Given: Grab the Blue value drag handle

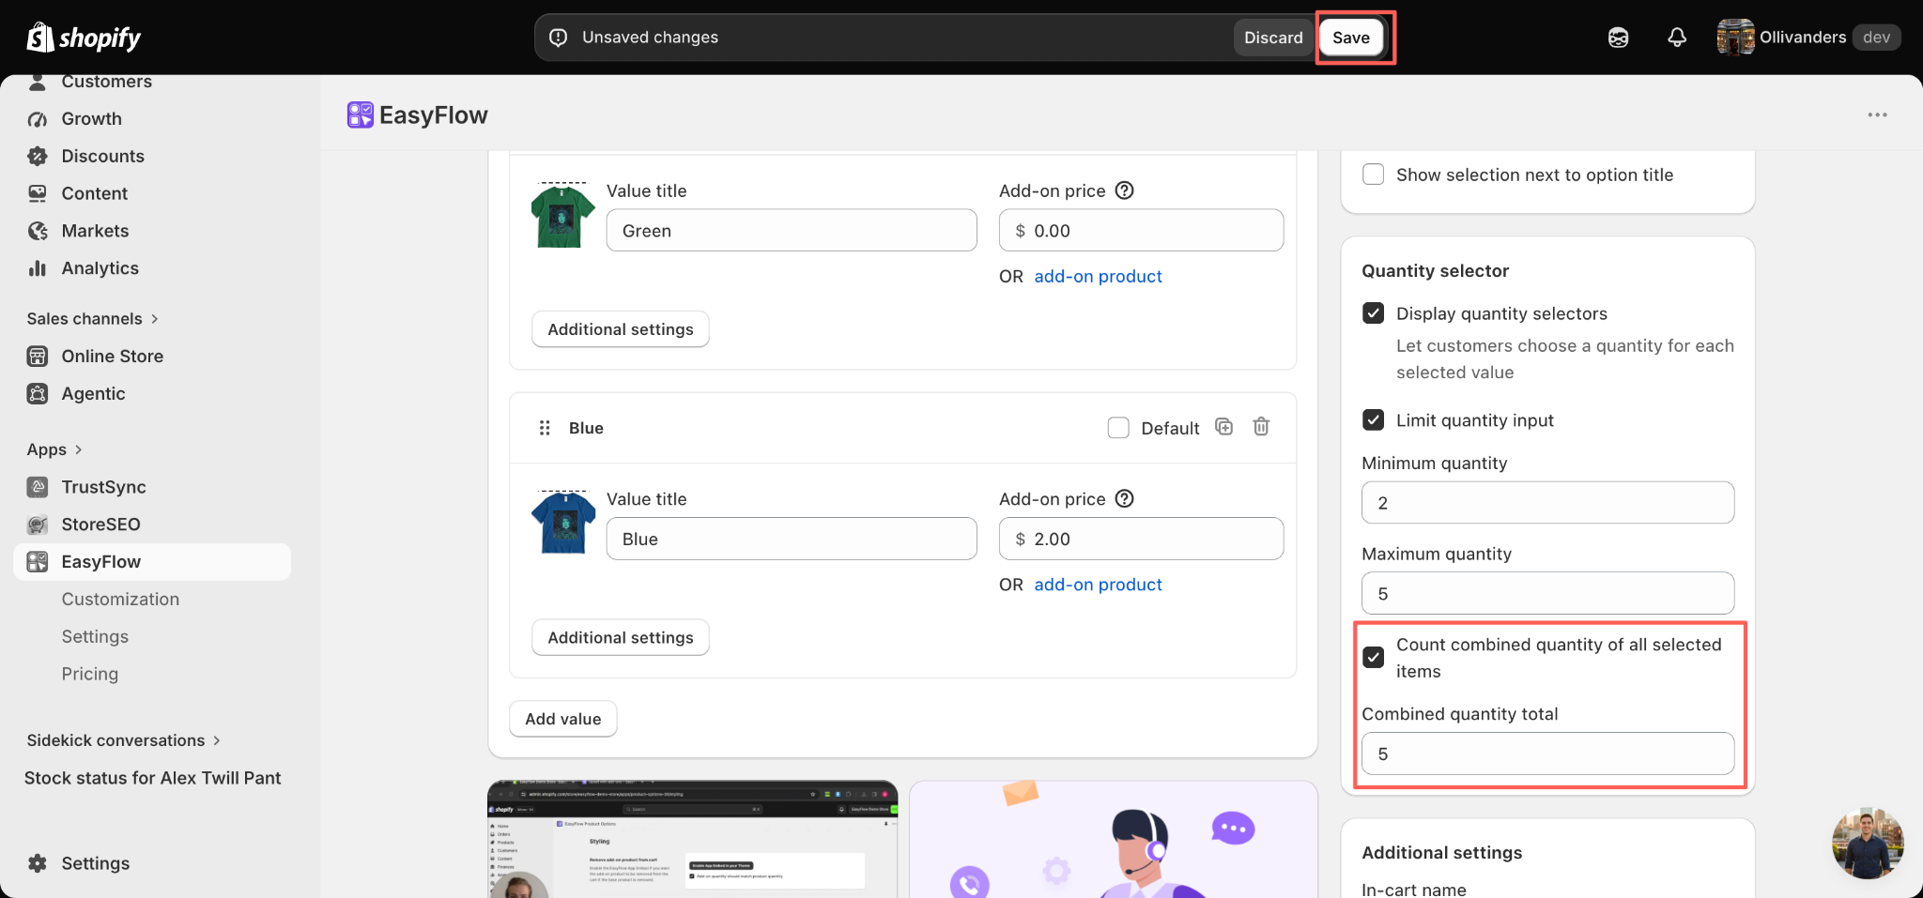Looking at the screenshot, I should coord(545,428).
